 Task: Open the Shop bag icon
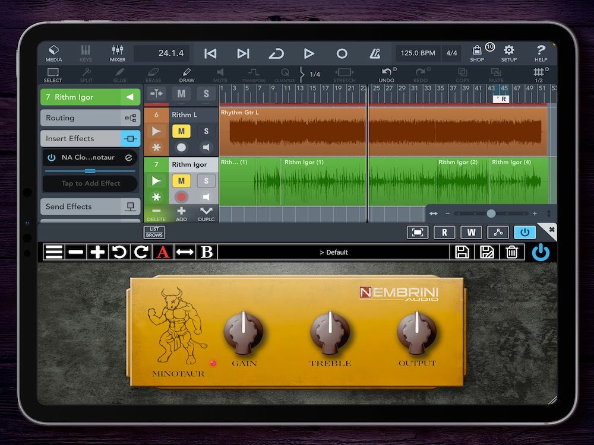click(x=477, y=53)
